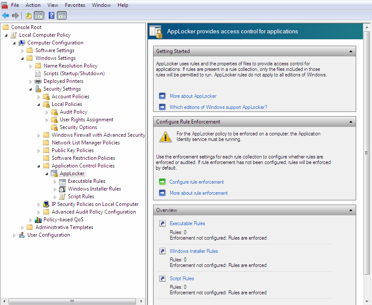Click the Help question mark toolbar icon
Viewport: 372px width, 305px height.
51,16
